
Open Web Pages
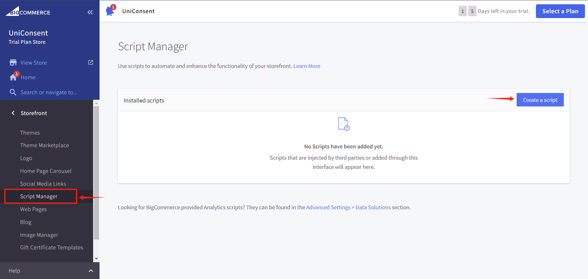pyautogui.click(x=33, y=209)
